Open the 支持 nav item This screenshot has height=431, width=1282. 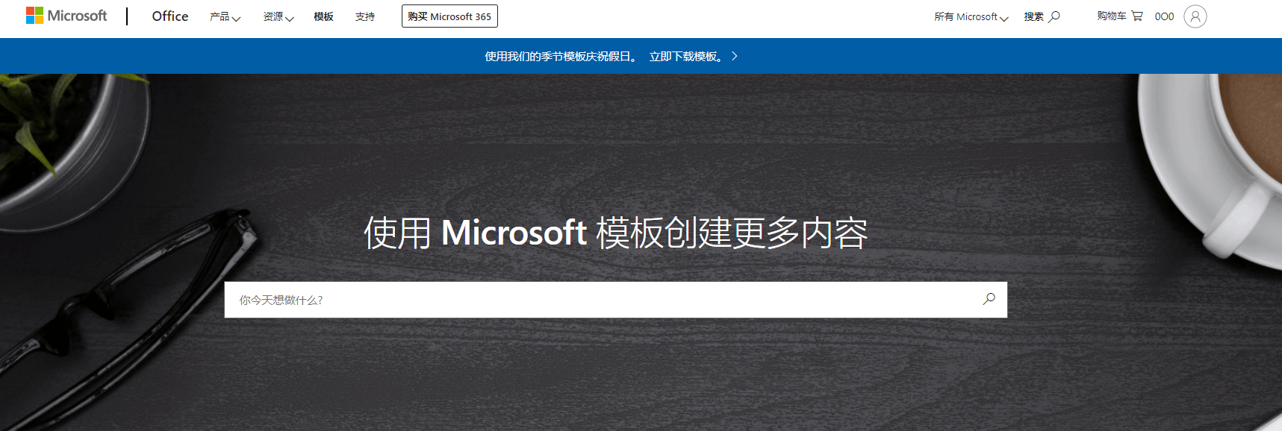[x=365, y=16]
